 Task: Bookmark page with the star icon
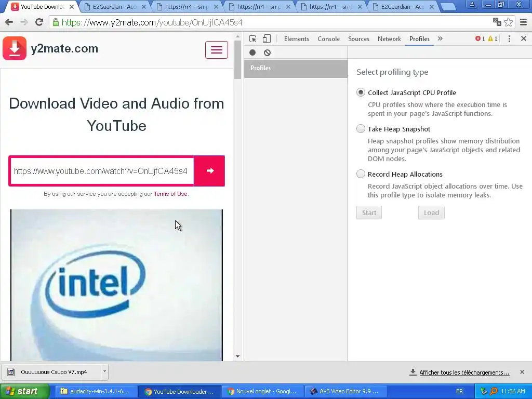point(508,22)
